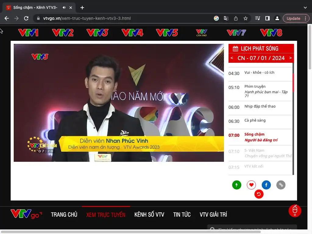Open the tab search chevron dropdown
Image resolution: width=312 pixels, height=234 pixels.
point(305,8)
